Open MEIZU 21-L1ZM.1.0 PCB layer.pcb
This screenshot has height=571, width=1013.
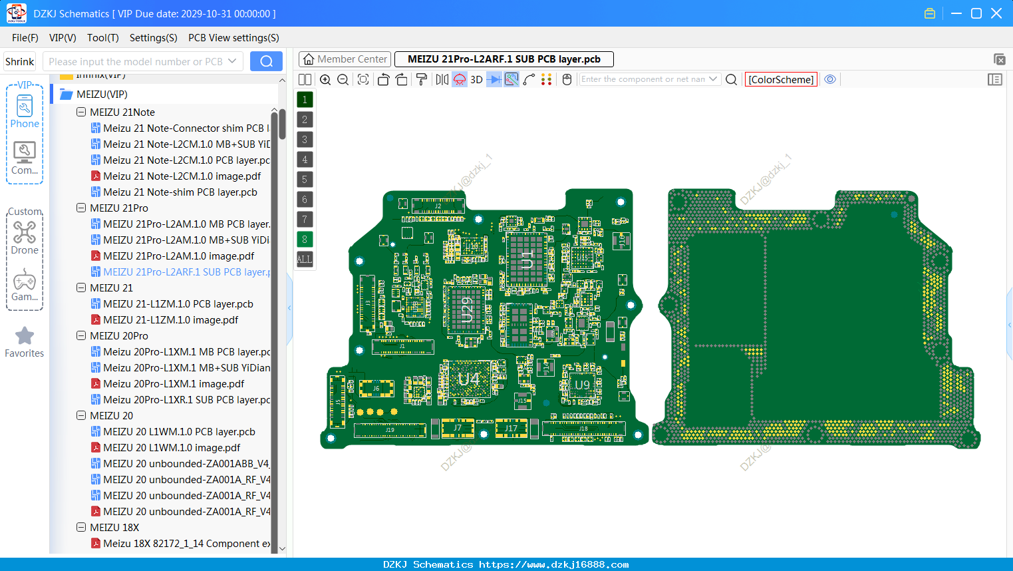click(178, 303)
